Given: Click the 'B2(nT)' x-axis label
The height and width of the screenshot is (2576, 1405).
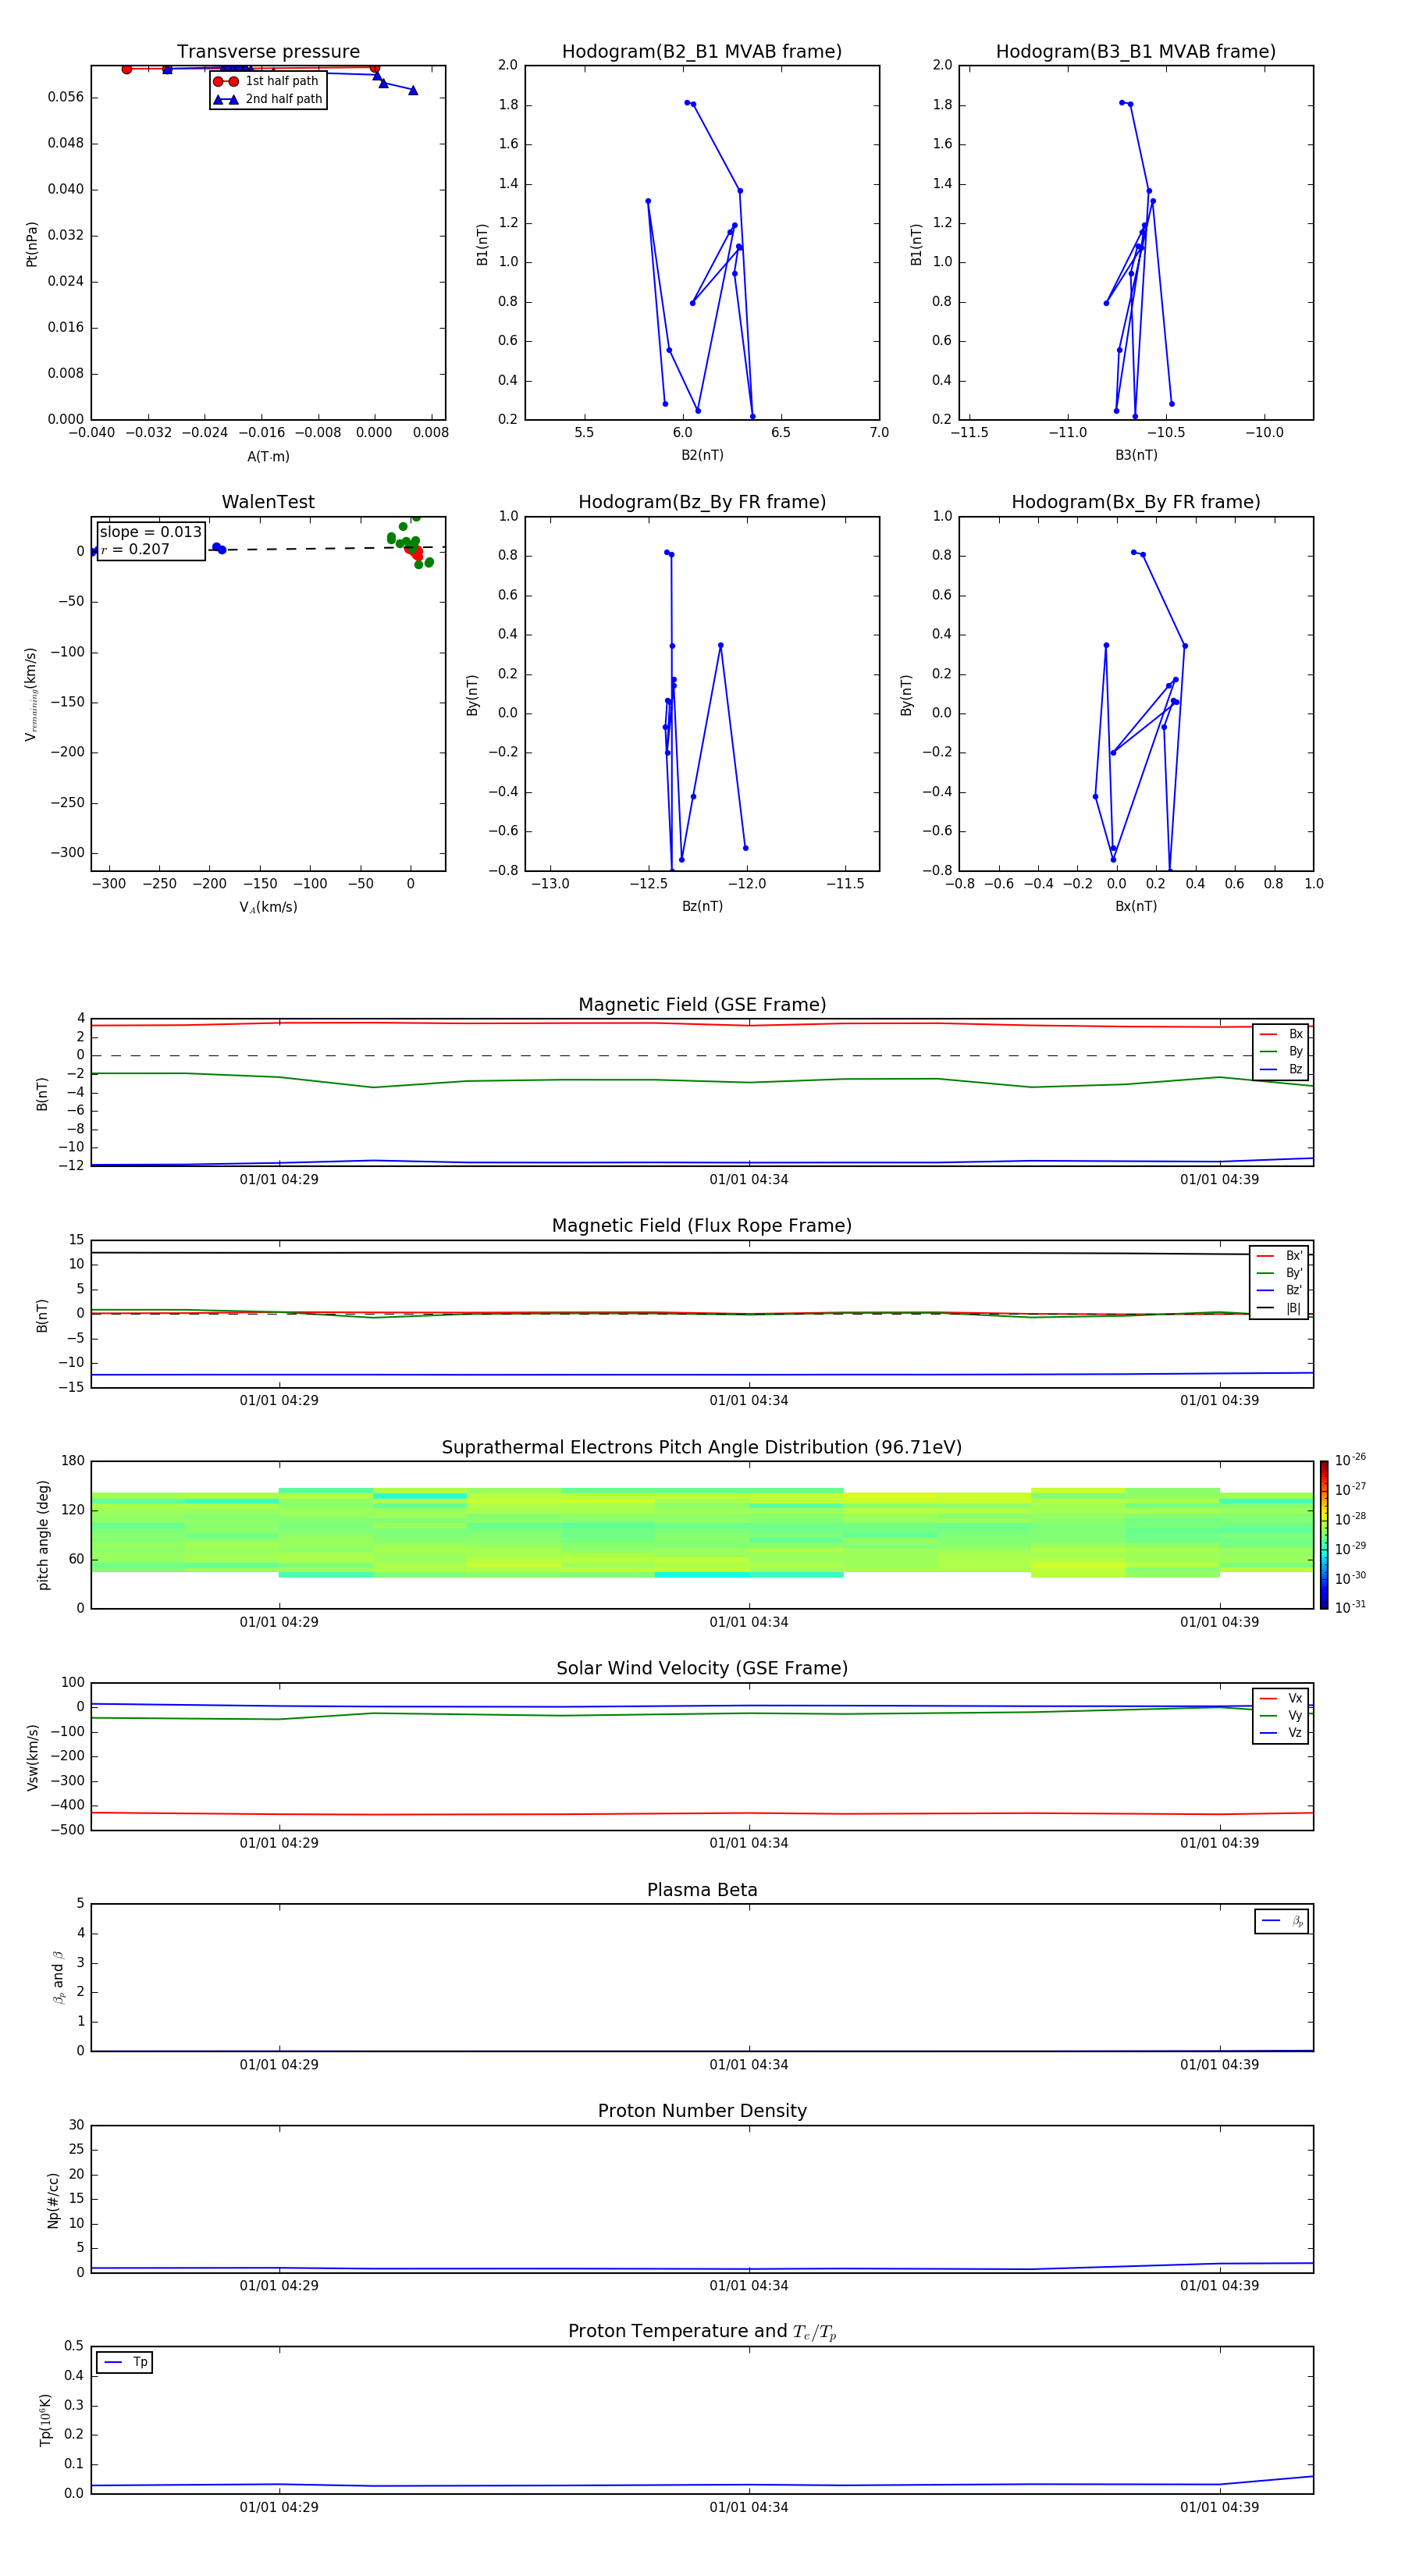Looking at the screenshot, I should point(702,455).
